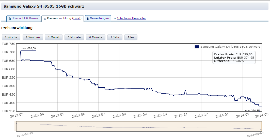Click the Samsung Galaxy S4 legend label

click(x=230, y=47)
